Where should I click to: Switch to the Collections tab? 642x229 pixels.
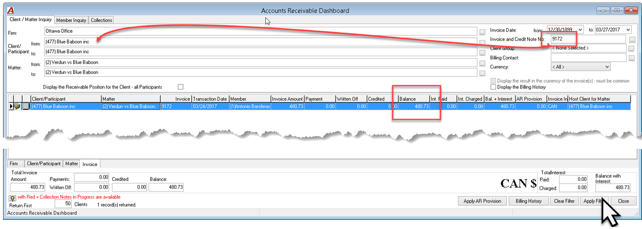(x=101, y=20)
